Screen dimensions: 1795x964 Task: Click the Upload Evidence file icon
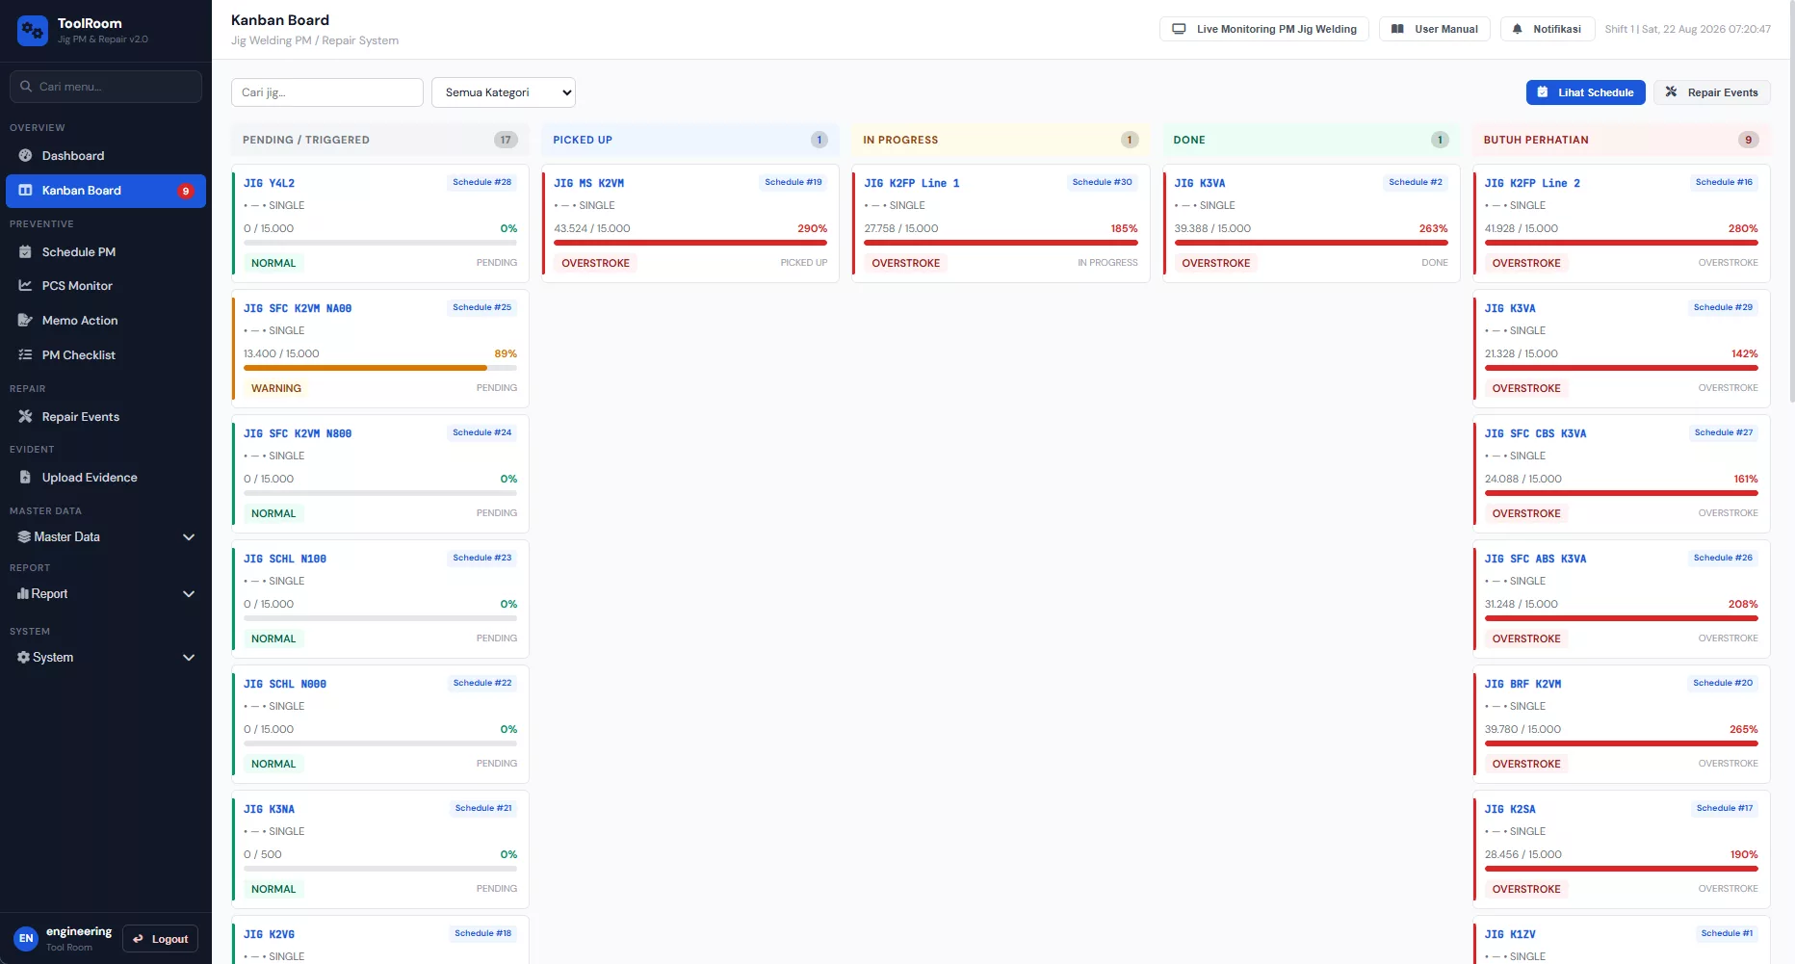pyautogui.click(x=25, y=478)
